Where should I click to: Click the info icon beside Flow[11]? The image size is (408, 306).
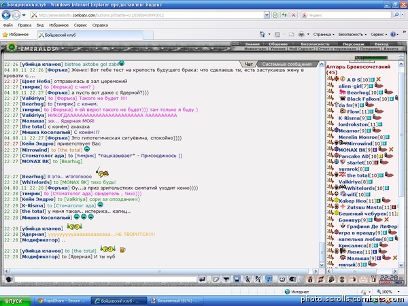pyautogui.click(x=371, y=112)
